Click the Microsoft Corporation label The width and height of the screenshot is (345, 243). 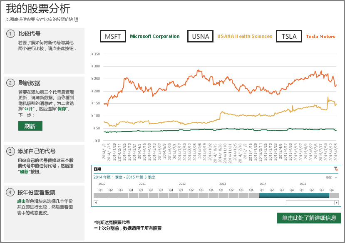tap(155, 36)
